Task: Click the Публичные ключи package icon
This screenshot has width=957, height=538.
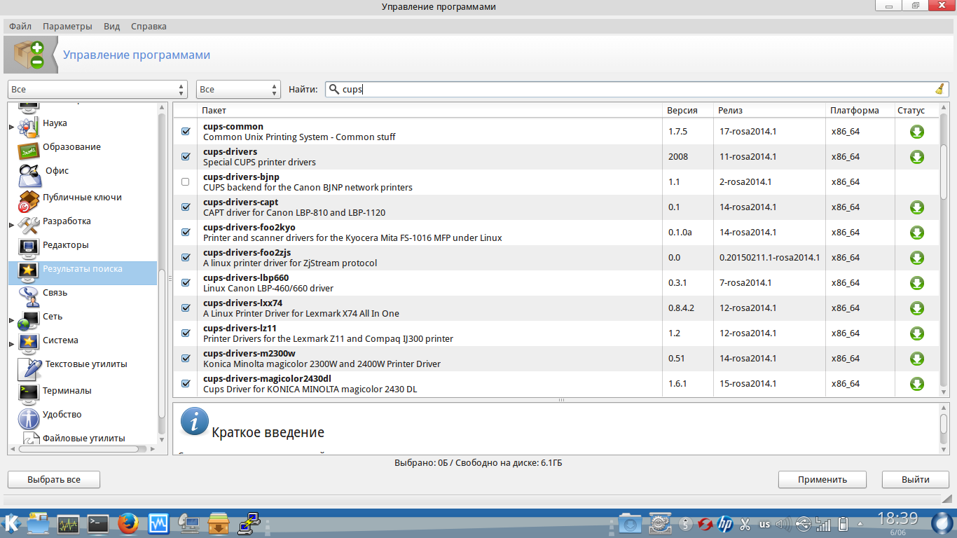Action: click(28, 200)
